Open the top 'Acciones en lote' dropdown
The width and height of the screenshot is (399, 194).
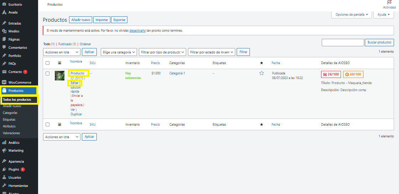[62, 52]
